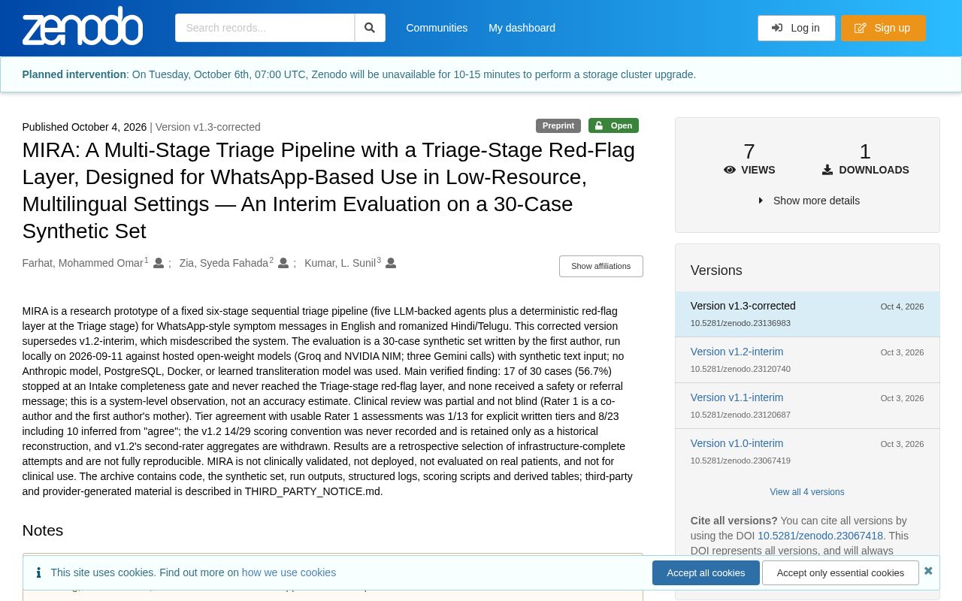Click the Published October 4, 2026 text

pyautogui.click(x=84, y=127)
